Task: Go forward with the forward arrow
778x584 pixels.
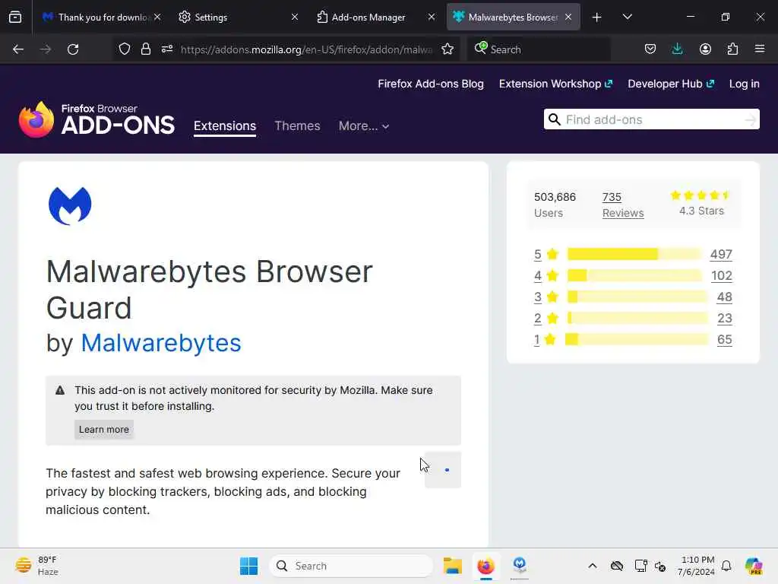Action: [46, 49]
